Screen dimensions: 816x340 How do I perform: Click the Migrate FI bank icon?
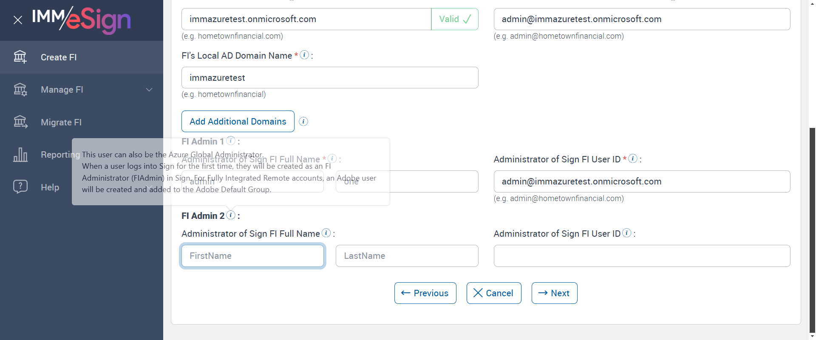click(20, 122)
